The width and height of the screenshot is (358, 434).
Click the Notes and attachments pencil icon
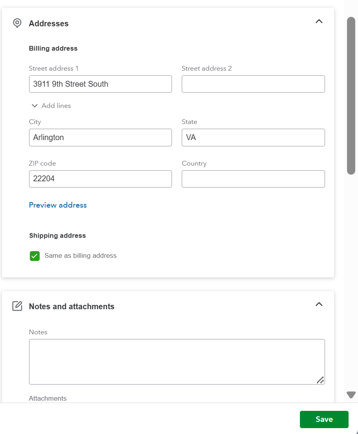pos(17,306)
